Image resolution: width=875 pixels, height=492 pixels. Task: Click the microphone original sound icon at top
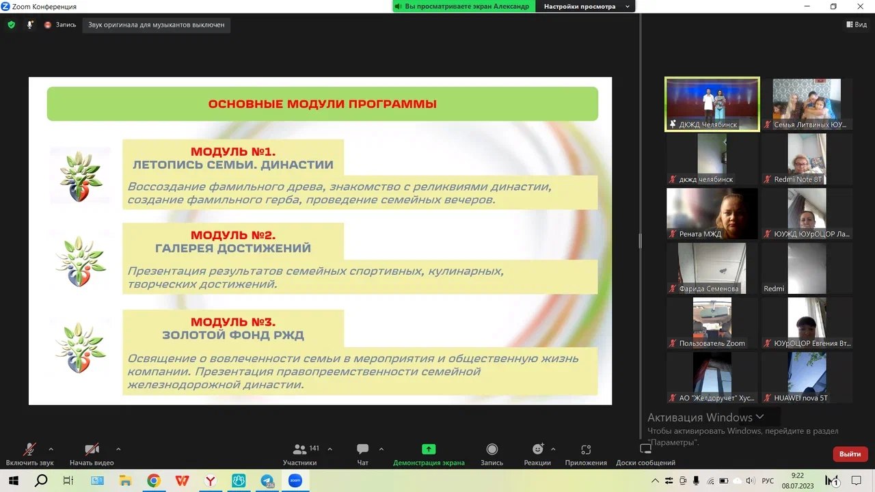pos(30,25)
